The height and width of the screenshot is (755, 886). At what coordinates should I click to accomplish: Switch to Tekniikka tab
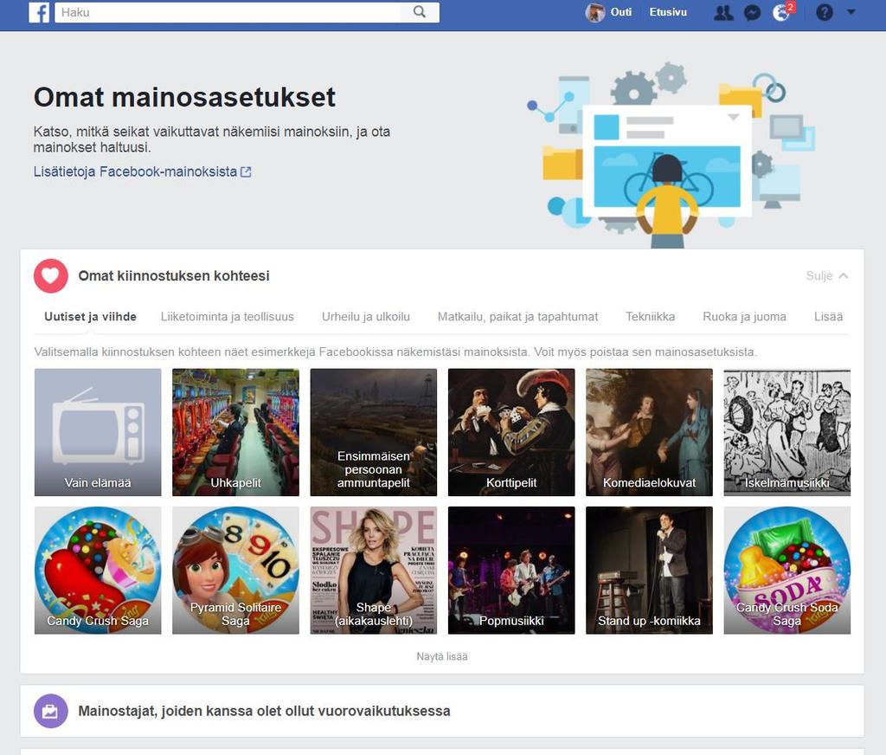click(x=650, y=317)
